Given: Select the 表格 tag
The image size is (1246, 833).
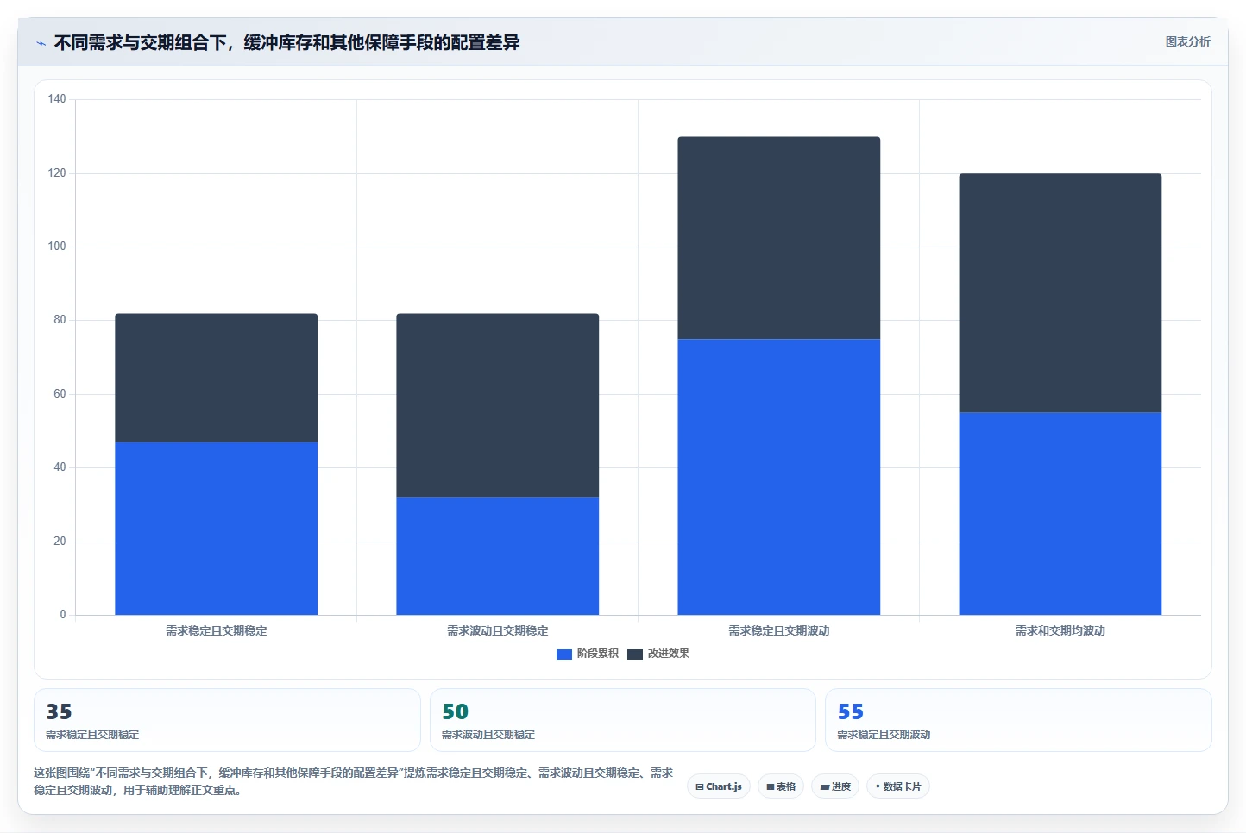Looking at the screenshot, I should pos(781,786).
